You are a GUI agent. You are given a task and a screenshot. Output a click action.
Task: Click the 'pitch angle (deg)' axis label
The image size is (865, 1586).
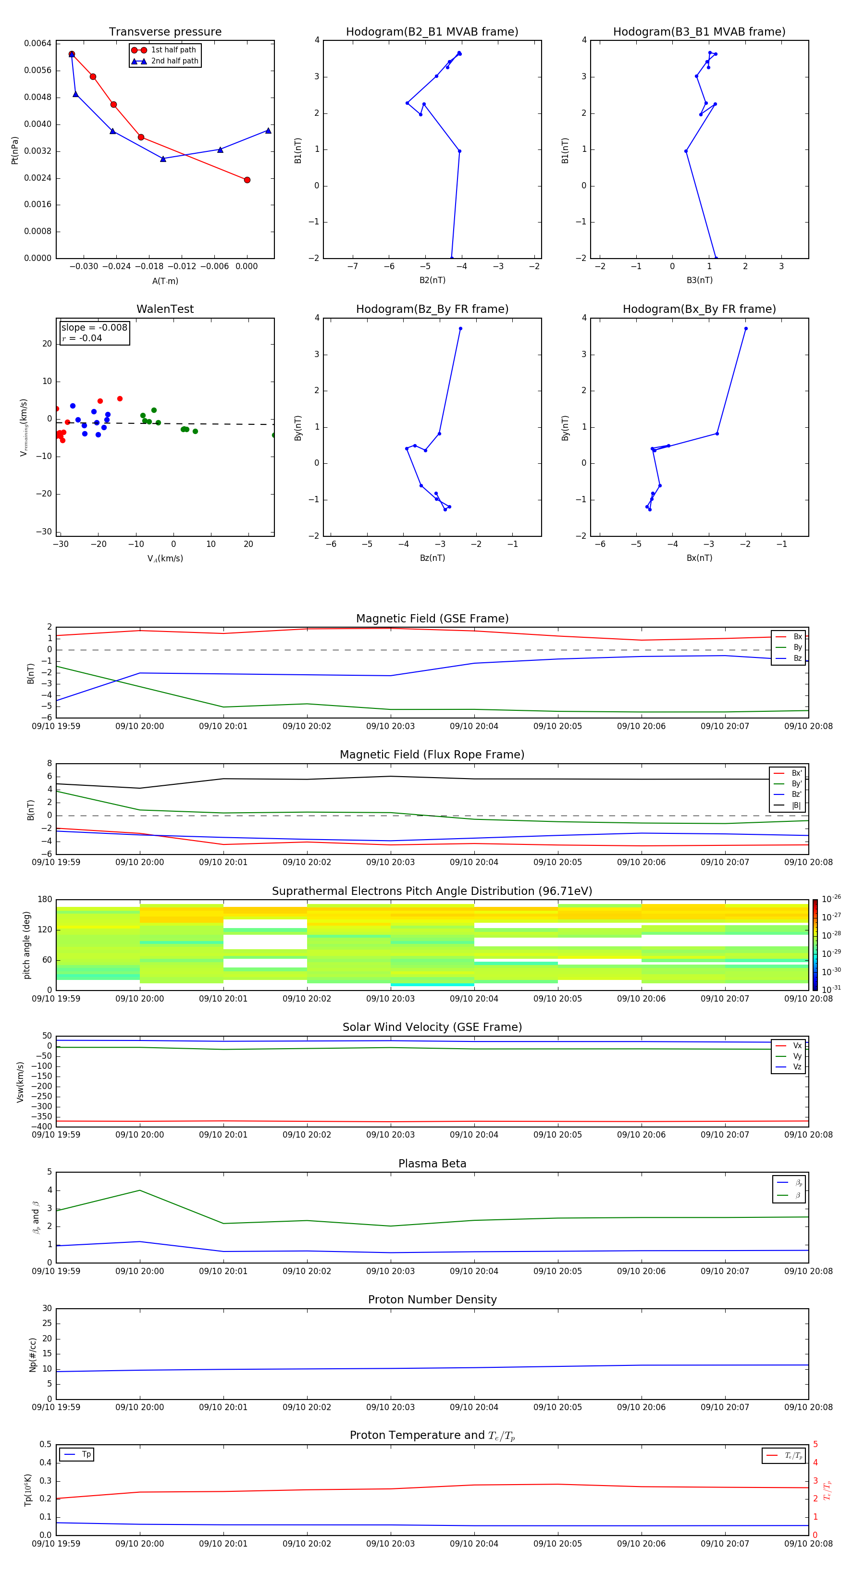(26, 945)
